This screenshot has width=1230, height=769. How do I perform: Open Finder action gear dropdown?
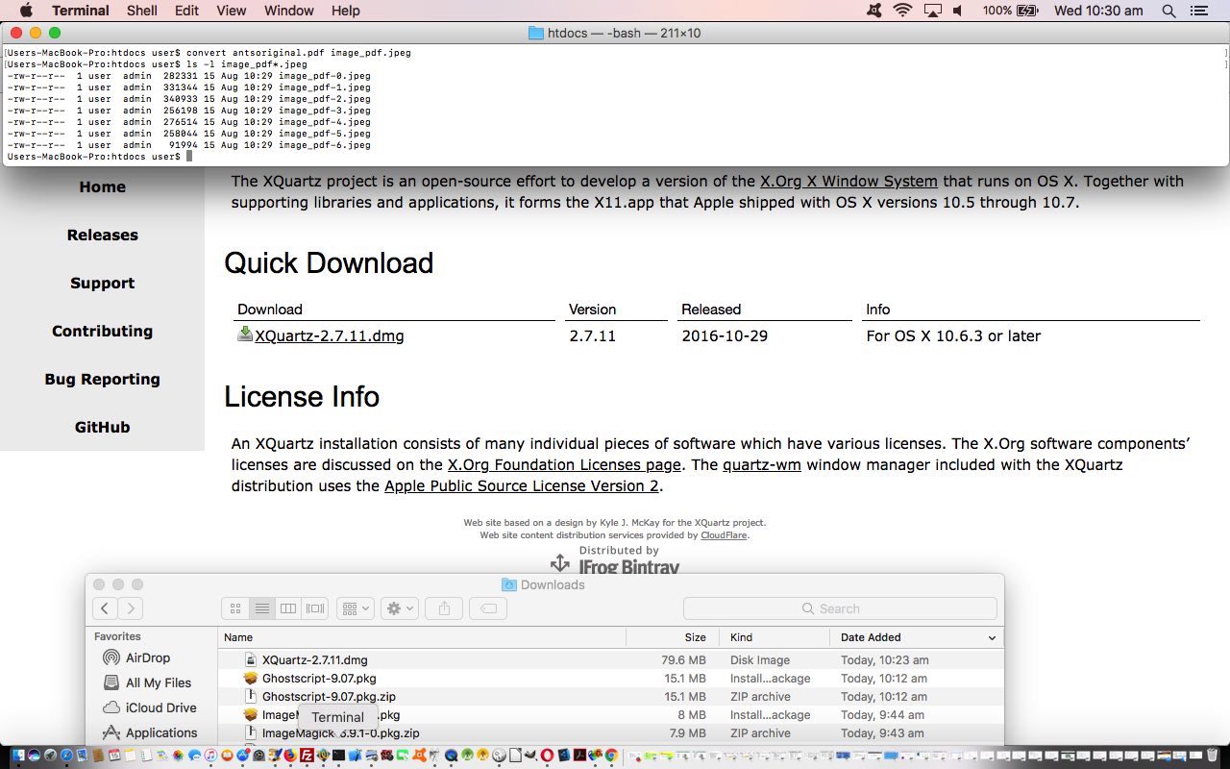click(399, 608)
